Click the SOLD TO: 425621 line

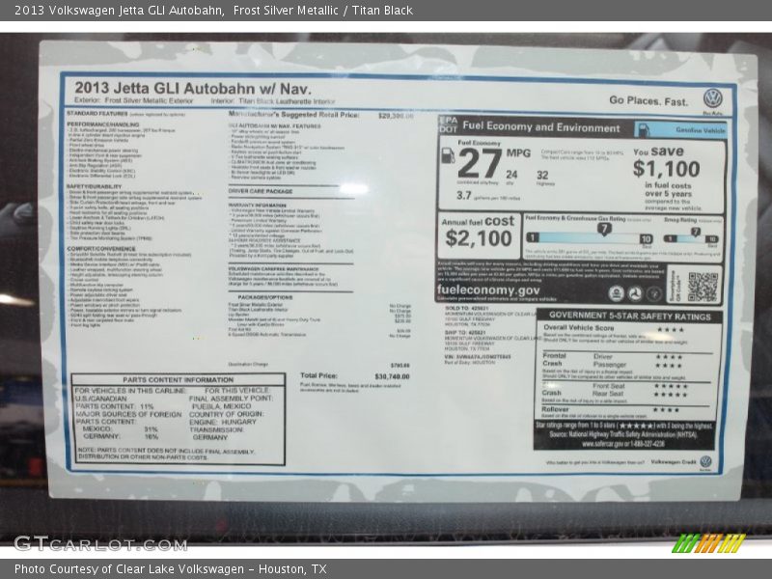coord(466,308)
